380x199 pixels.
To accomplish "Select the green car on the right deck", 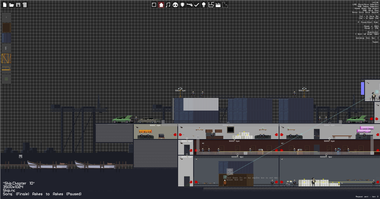I will click(x=357, y=119).
